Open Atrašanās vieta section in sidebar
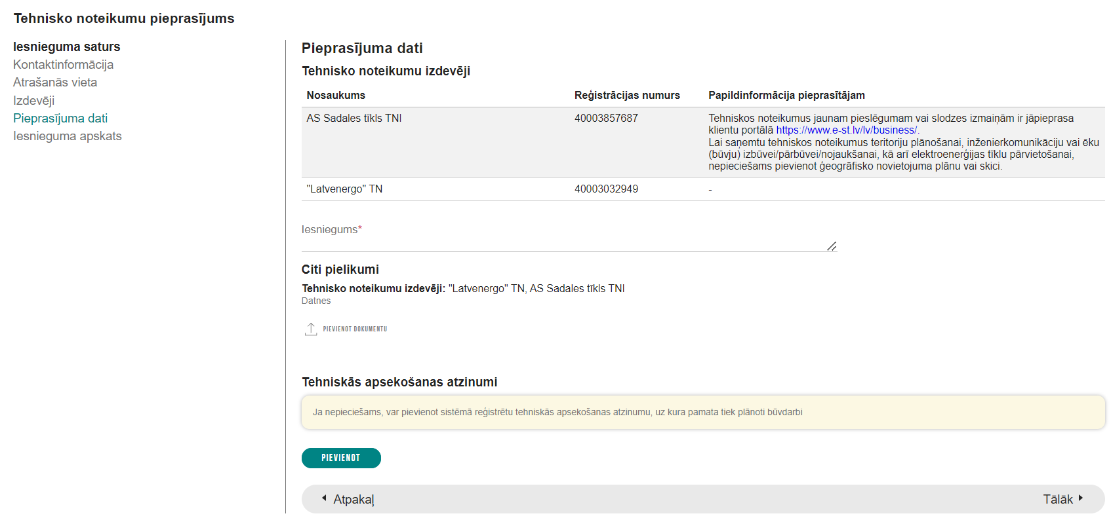The width and height of the screenshot is (1111, 520). coord(55,82)
